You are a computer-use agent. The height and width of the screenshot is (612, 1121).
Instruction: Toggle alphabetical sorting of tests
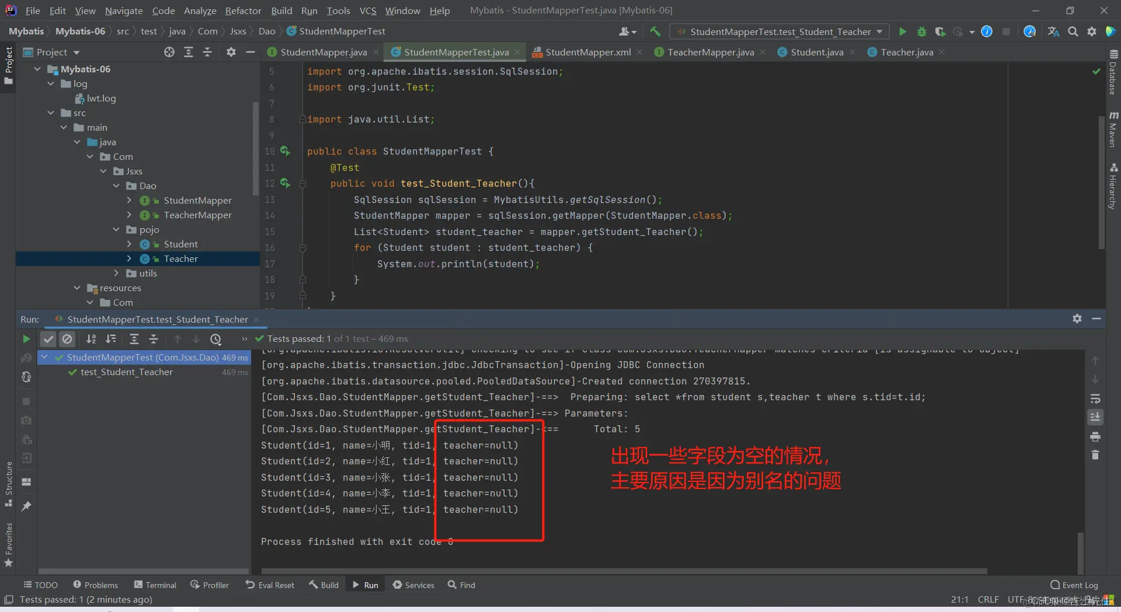pyautogui.click(x=91, y=339)
